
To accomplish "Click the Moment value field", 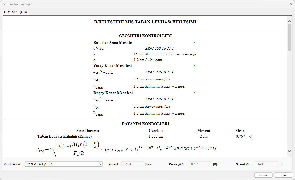I will point(133,164).
